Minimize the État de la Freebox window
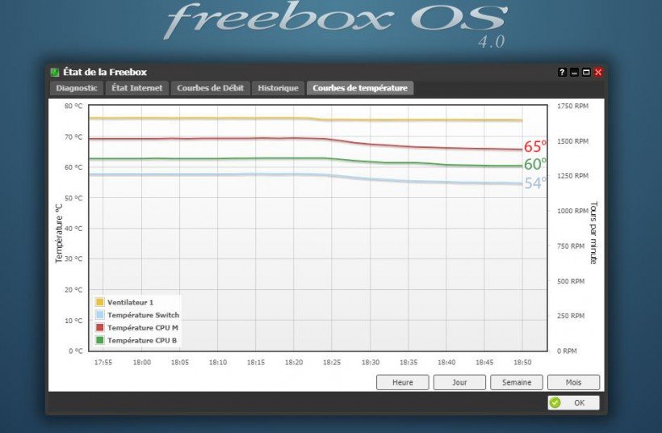The height and width of the screenshot is (433, 662). pos(574,73)
